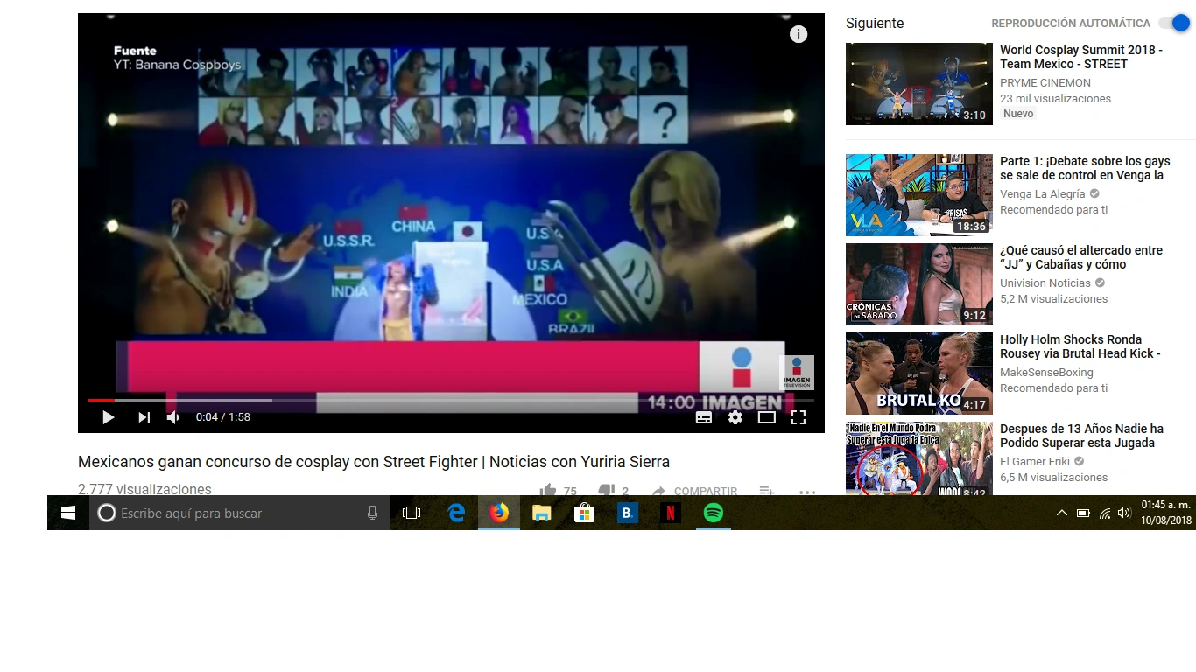Enter fullscreen mode
Viewport: 1196px width, 672px height.
pyautogui.click(x=799, y=417)
